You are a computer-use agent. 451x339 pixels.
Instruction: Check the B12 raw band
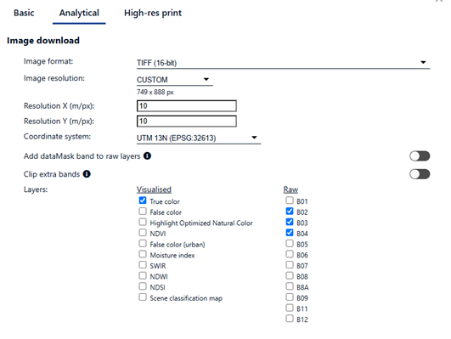[x=290, y=319]
